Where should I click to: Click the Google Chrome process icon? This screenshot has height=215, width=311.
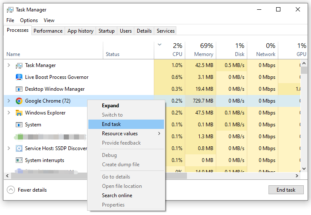click(19, 101)
